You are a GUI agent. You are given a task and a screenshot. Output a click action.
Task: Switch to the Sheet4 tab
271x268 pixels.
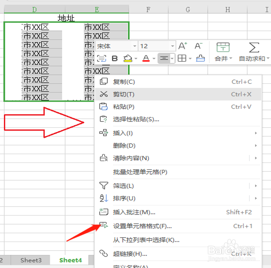[70, 260]
